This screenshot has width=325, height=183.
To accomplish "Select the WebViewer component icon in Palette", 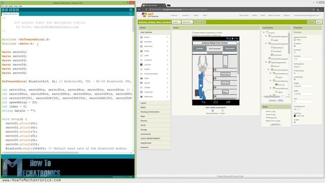I will tap(141, 97).
